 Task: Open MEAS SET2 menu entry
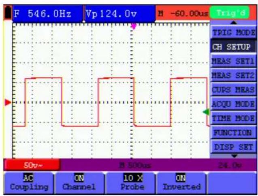click(x=233, y=75)
